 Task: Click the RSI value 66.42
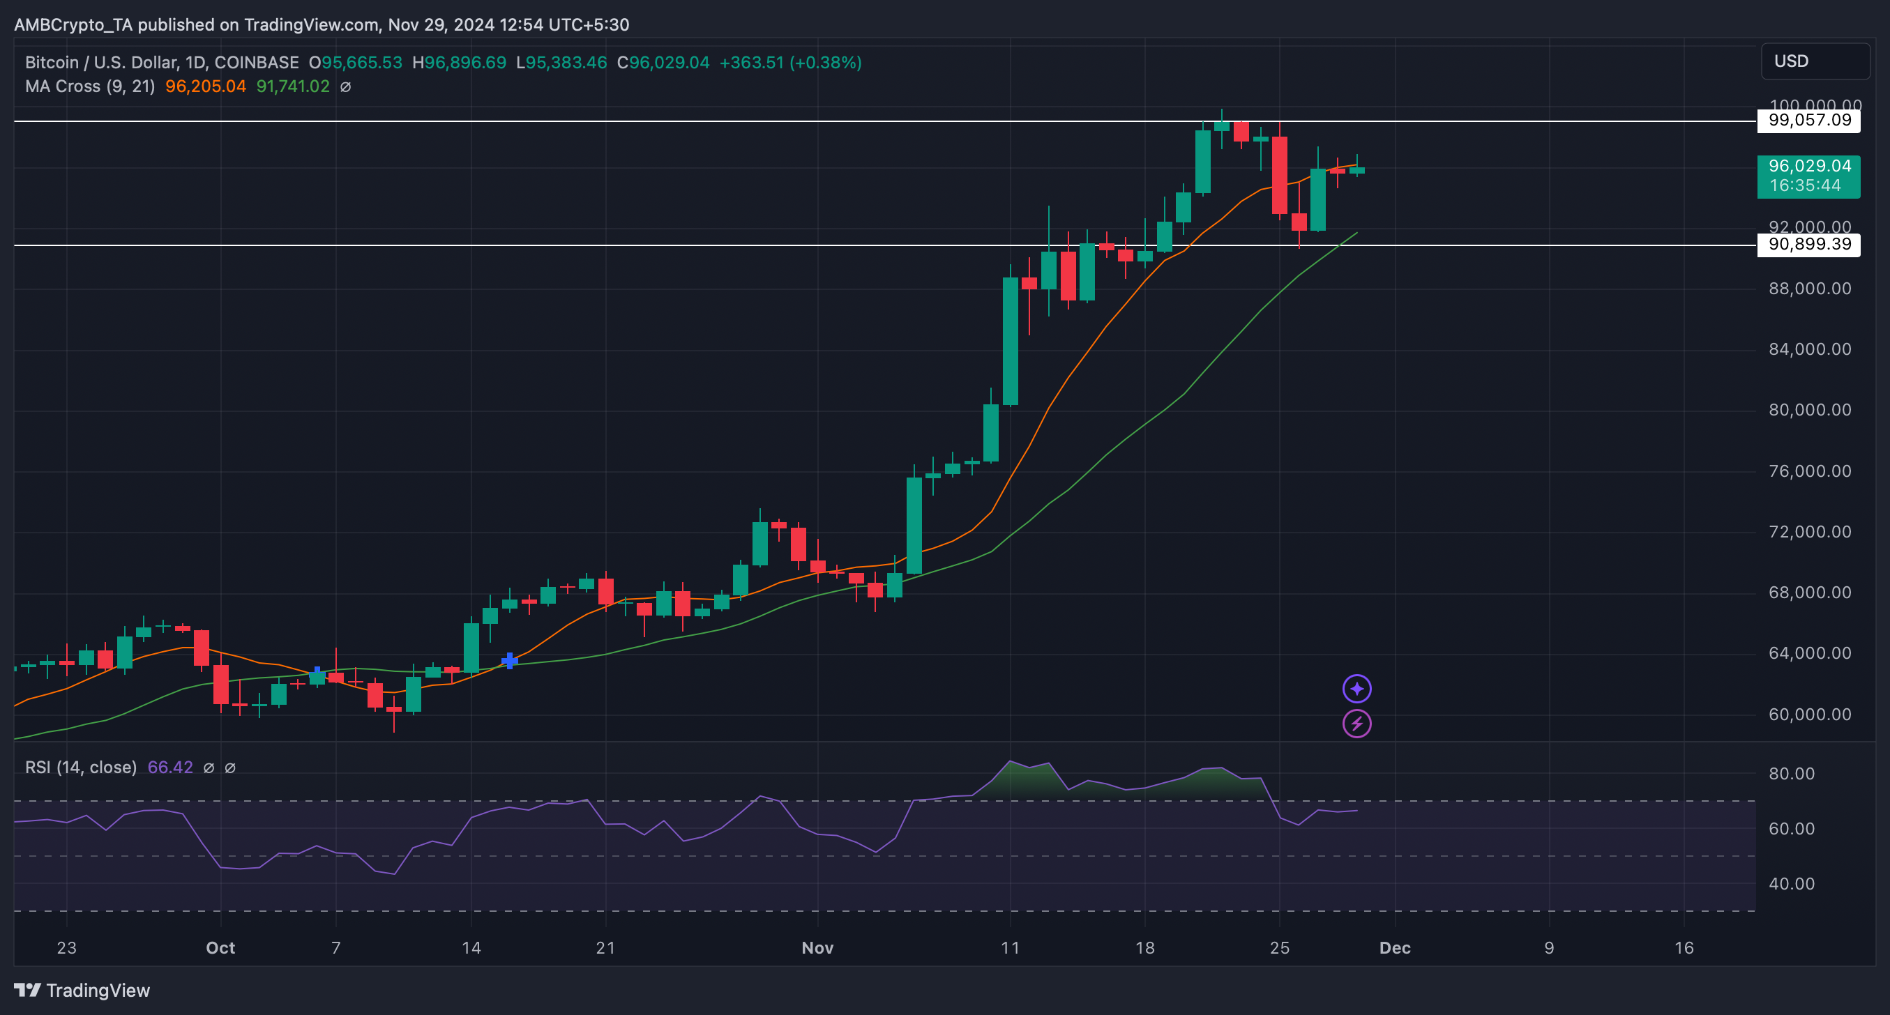point(170,767)
